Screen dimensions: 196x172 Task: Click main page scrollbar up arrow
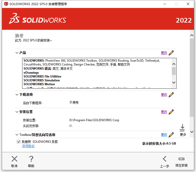pos(192,35)
